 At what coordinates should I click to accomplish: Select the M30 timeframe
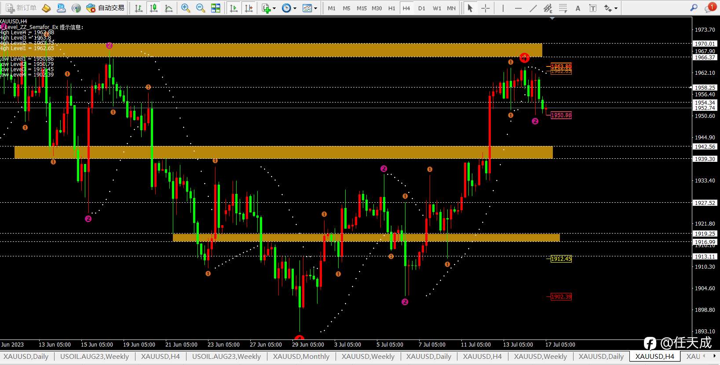pyautogui.click(x=376, y=8)
